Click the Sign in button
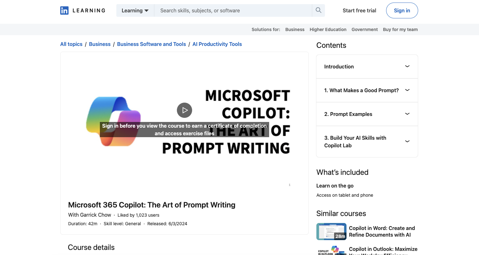This screenshot has height=255, width=479. tap(402, 10)
